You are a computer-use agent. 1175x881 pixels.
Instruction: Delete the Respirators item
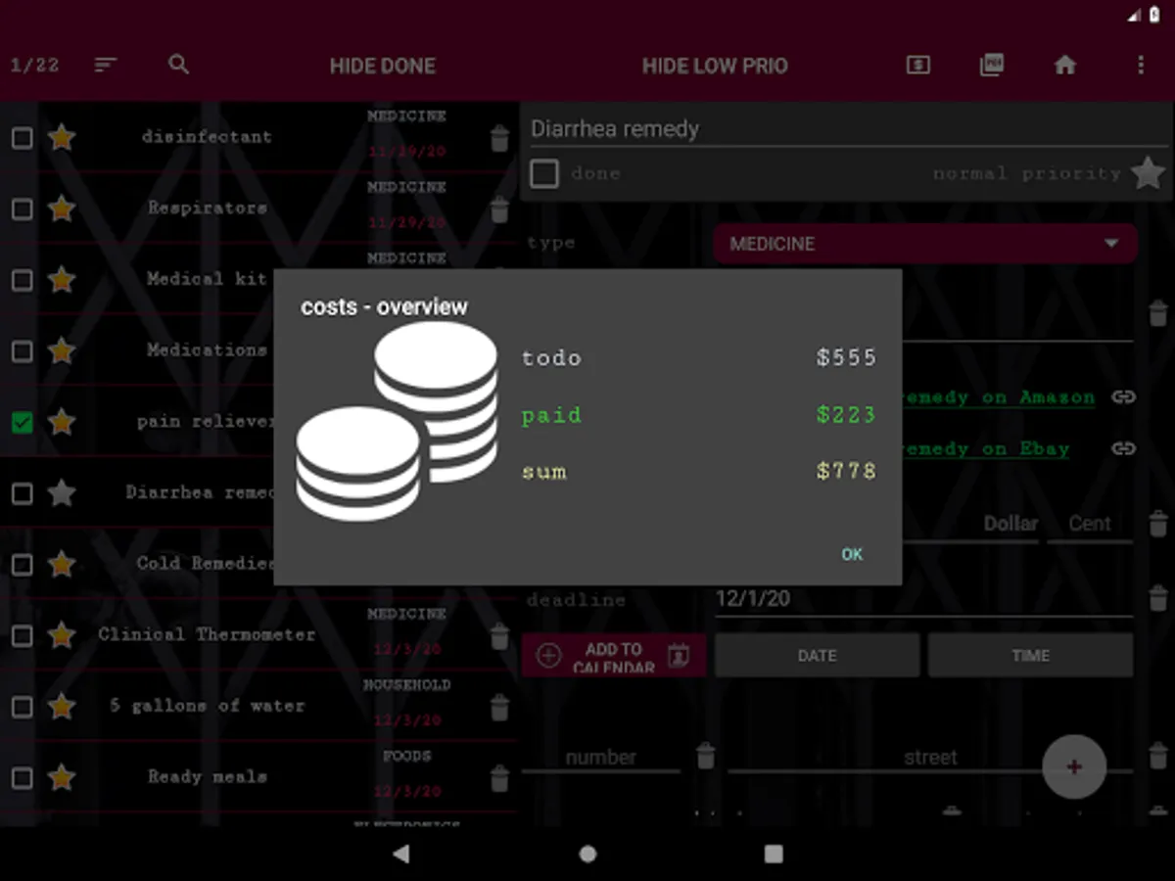click(499, 209)
